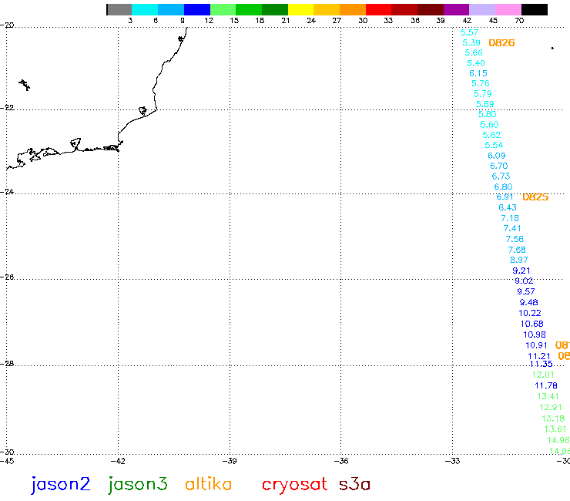Select the -33 longitude axis label

tap(453, 462)
